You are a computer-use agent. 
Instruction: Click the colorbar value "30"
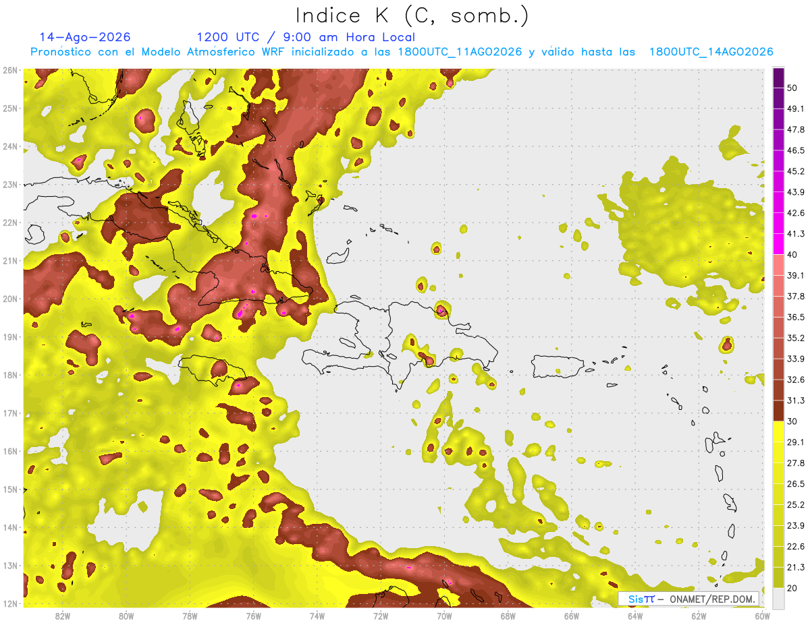(792, 421)
